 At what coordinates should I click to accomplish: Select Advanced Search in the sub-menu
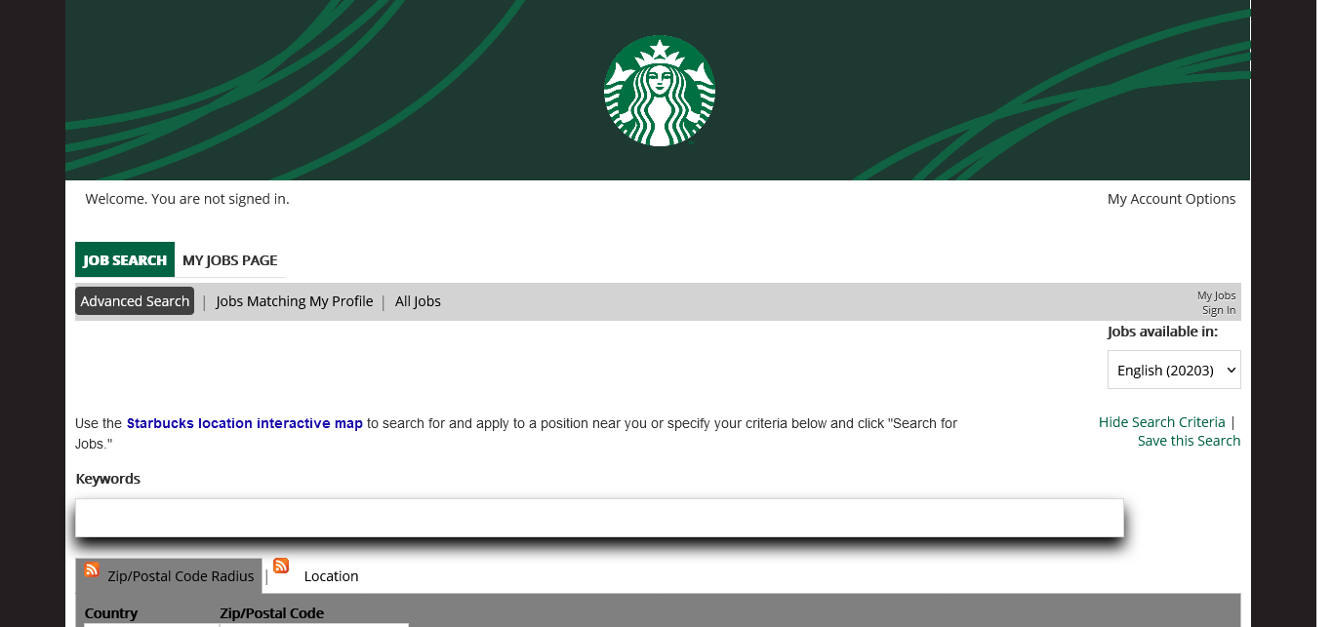(x=135, y=301)
